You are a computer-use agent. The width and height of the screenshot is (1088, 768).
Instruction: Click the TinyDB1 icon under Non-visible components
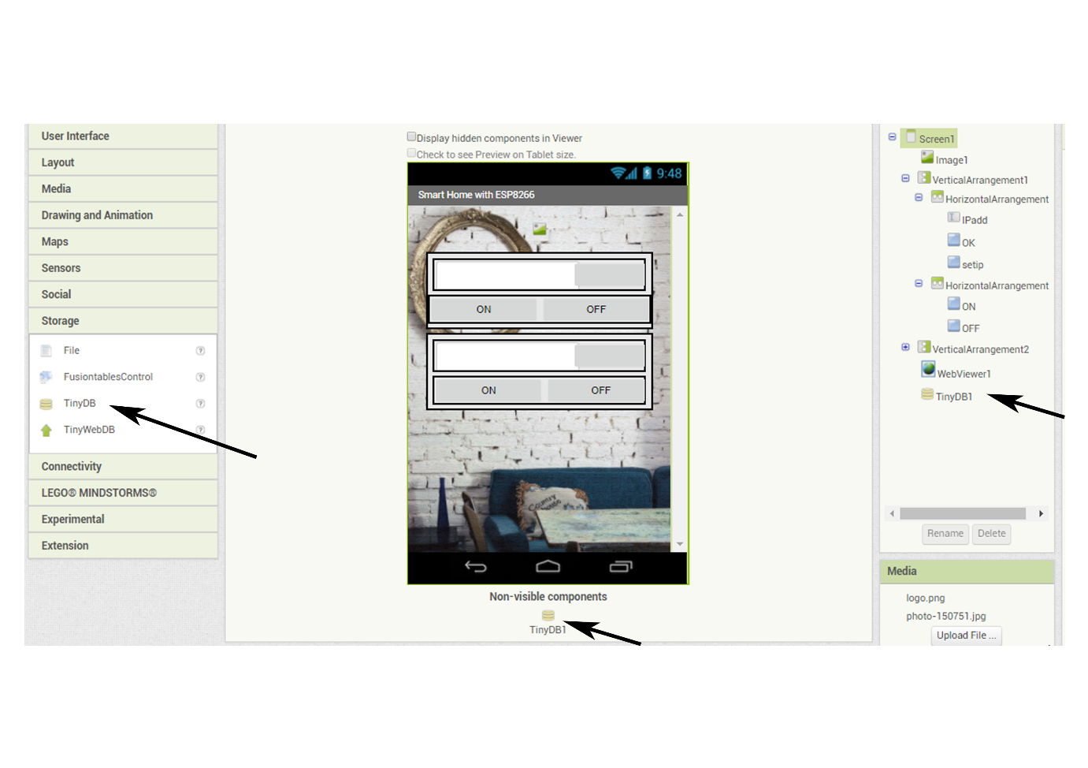point(548,615)
